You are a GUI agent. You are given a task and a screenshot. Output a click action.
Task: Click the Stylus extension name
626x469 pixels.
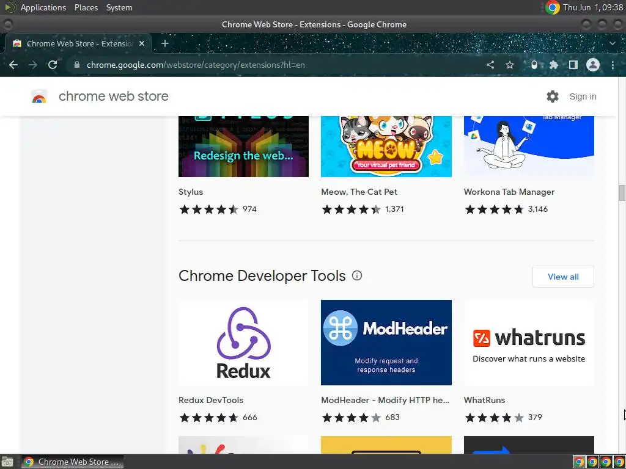tap(191, 192)
